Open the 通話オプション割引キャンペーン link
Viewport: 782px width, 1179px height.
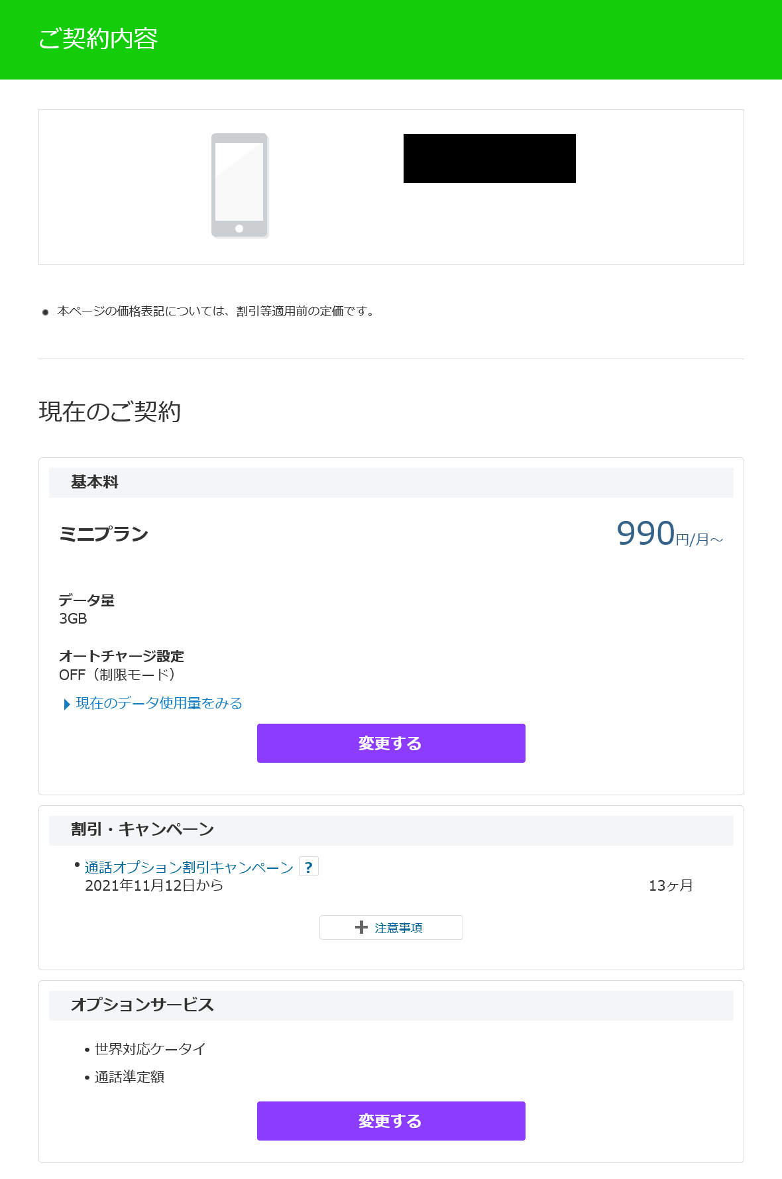pos(189,868)
